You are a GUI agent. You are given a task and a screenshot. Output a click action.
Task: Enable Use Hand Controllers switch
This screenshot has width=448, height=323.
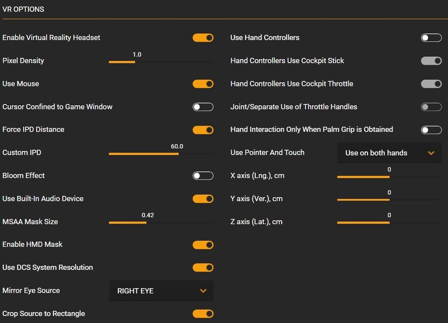(431, 38)
